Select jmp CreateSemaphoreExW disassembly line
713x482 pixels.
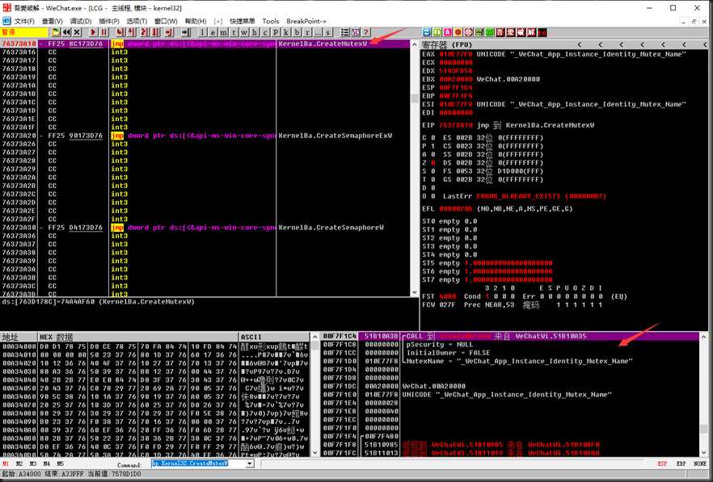[x=205, y=136]
